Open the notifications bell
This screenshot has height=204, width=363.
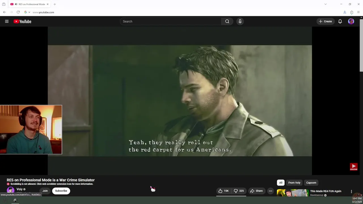coord(340,21)
